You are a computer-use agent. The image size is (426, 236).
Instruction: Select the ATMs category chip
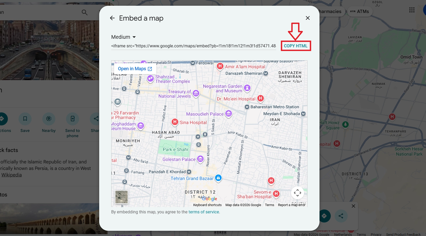pos(360,11)
